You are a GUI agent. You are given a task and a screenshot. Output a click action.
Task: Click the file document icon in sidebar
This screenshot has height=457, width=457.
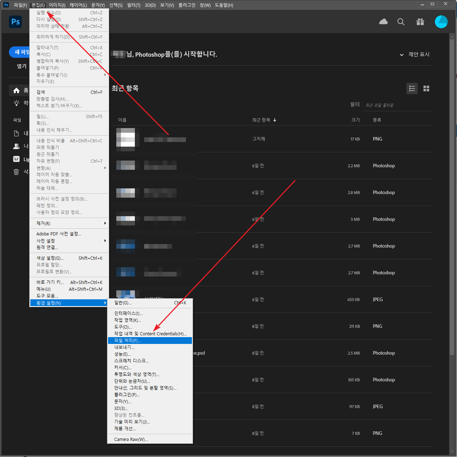click(16, 133)
